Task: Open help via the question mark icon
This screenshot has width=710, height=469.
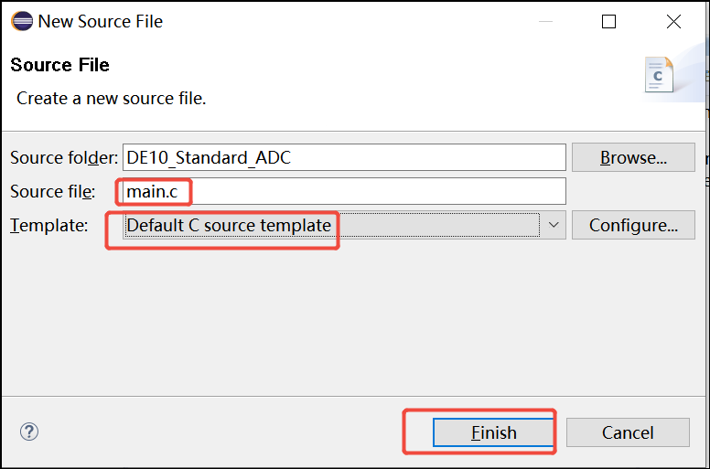Action: click(29, 432)
